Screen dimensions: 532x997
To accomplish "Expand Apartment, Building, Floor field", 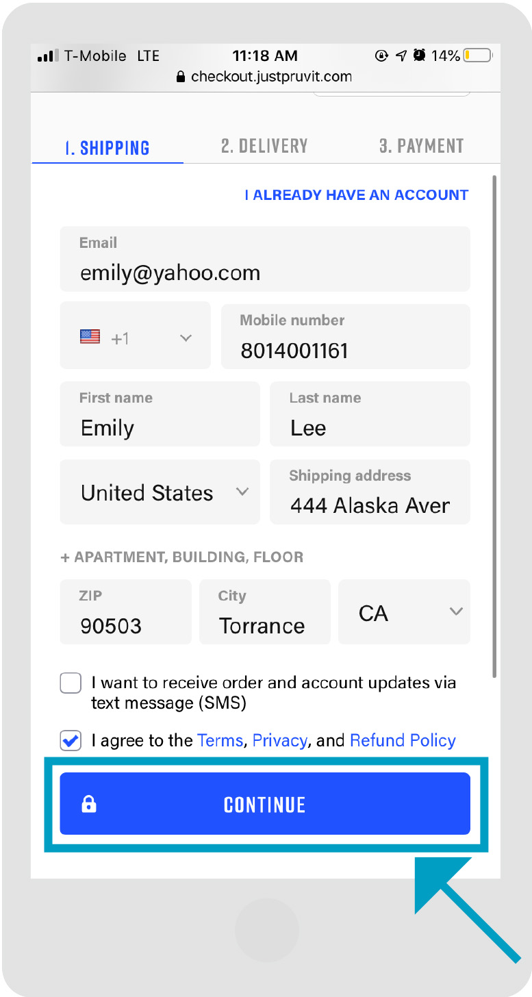I will (182, 557).
